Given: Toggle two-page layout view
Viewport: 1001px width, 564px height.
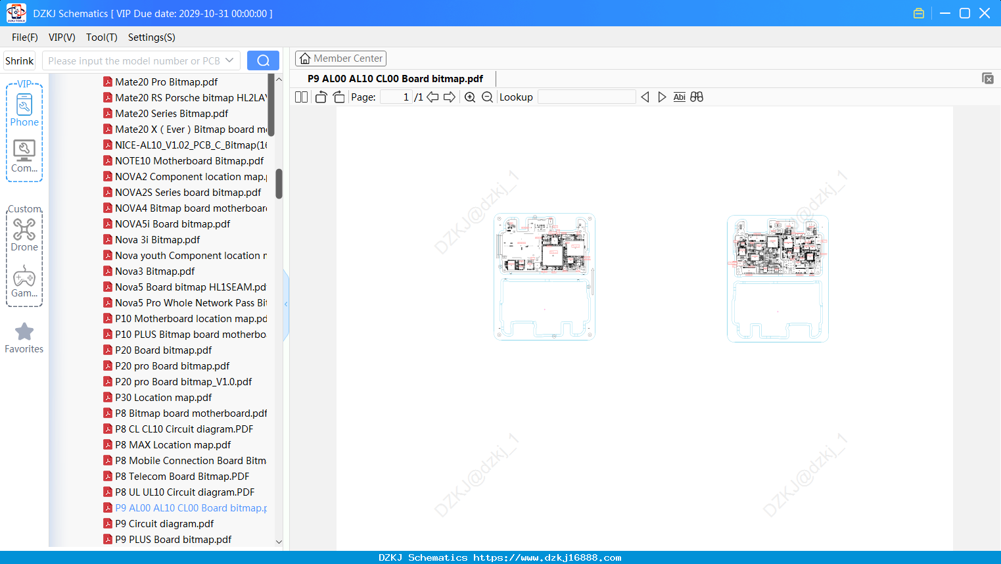Looking at the screenshot, I should tap(301, 97).
